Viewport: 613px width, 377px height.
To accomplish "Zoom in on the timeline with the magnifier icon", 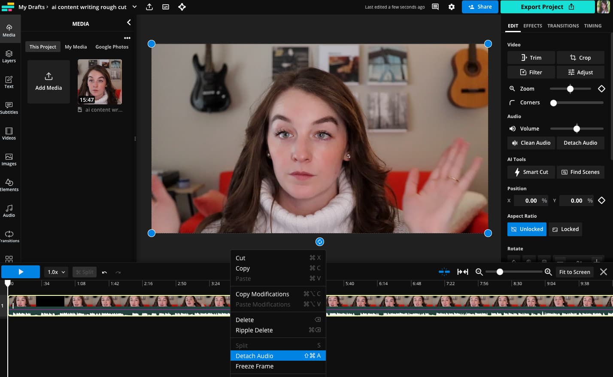I will click(x=548, y=272).
